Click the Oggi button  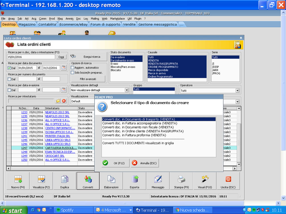coord(61,57)
